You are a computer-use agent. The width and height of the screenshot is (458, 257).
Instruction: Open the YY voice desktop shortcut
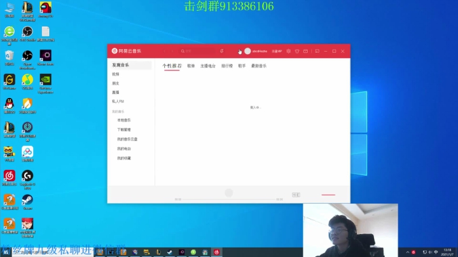tap(10, 153)
